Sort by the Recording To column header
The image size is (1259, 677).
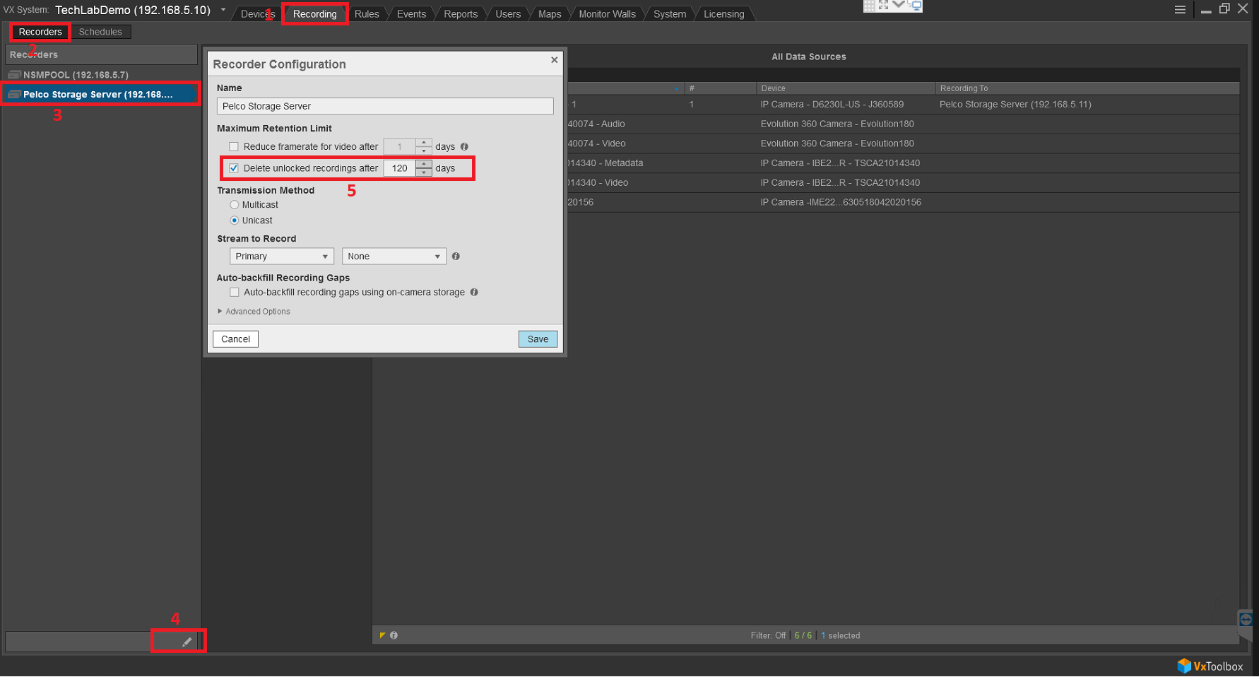tap(1087, 88)
